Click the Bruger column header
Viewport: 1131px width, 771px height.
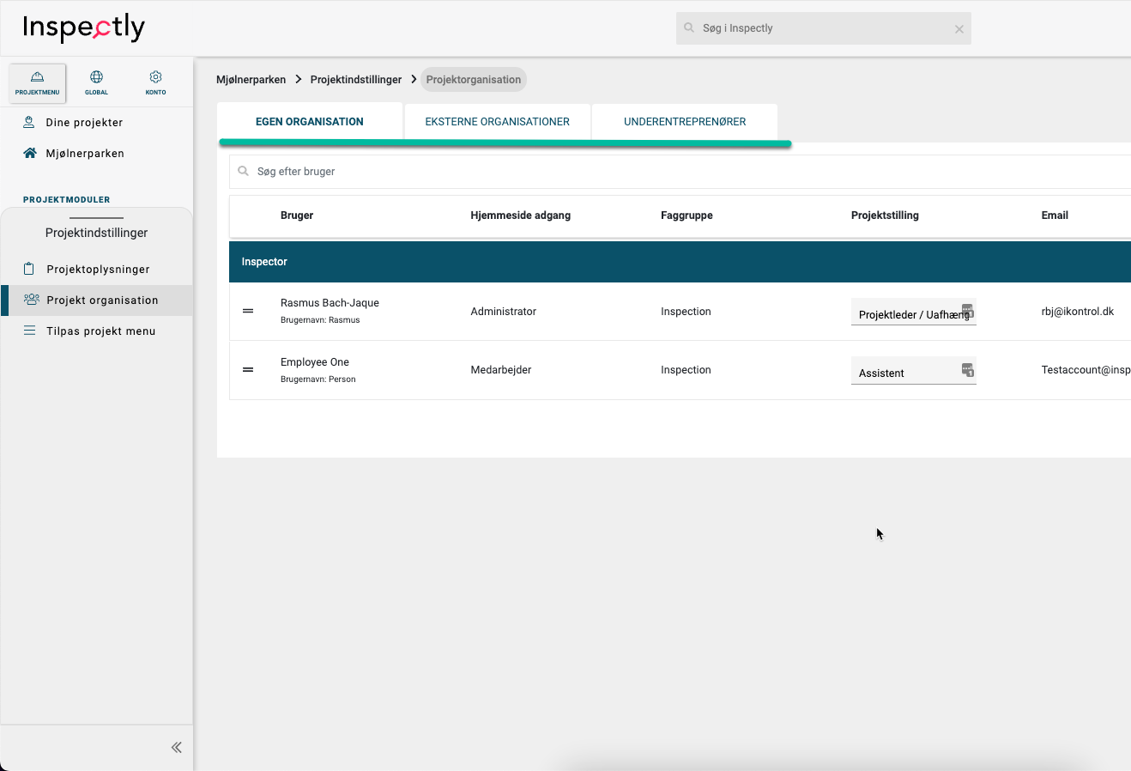coord(297,216)
